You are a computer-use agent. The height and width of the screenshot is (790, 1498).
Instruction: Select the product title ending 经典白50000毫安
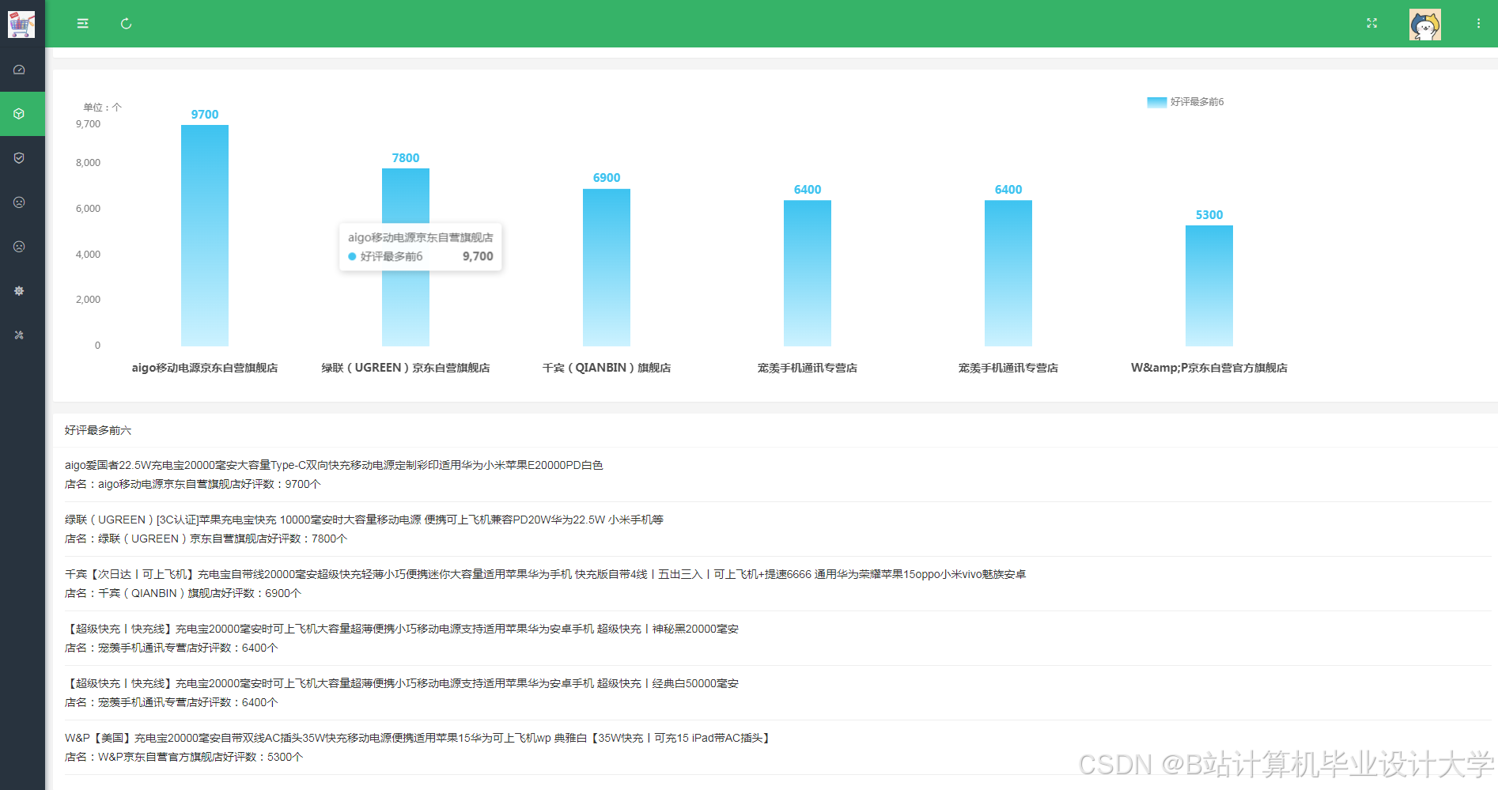pos(402,683)
